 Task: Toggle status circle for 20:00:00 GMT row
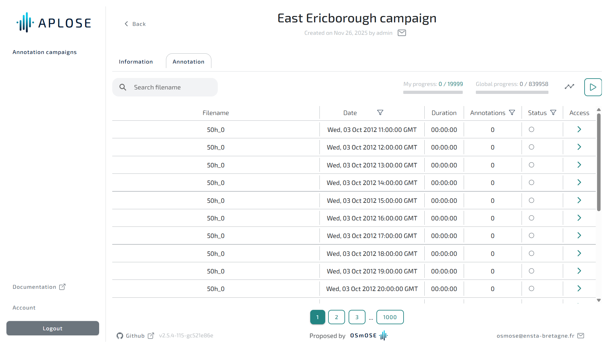point(531,288)
